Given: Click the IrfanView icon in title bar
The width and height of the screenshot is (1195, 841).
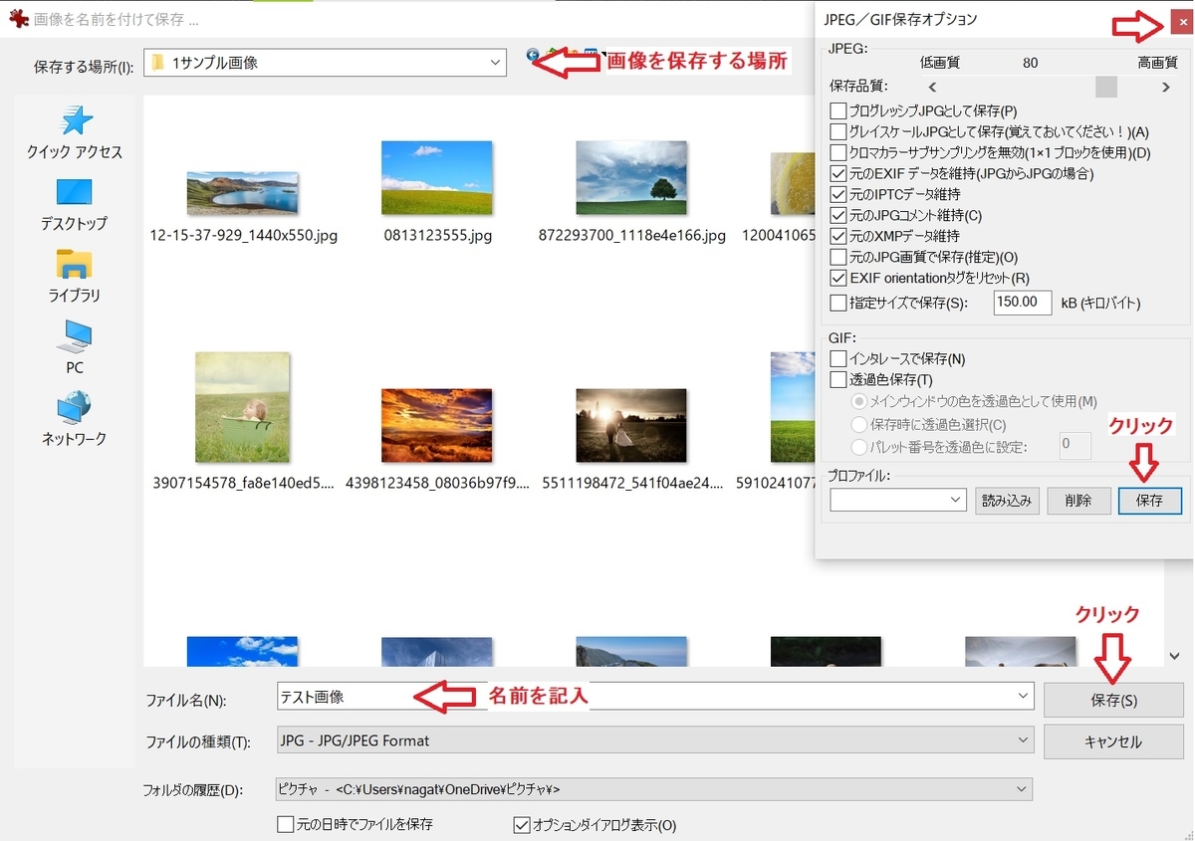Looking at the screenshot, I should point(17,18).
